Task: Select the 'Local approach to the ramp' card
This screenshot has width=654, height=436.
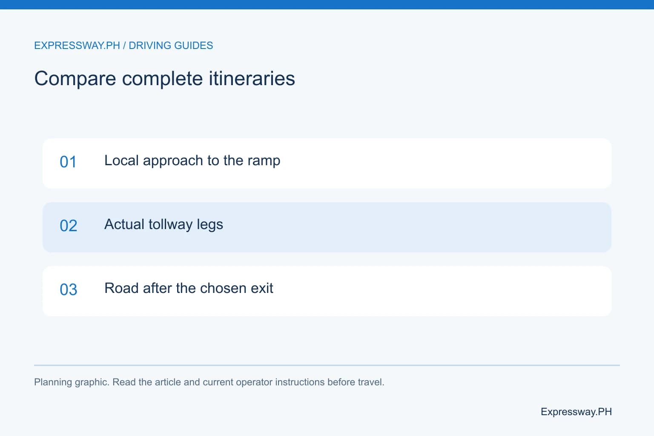Action: coord(327,163)
